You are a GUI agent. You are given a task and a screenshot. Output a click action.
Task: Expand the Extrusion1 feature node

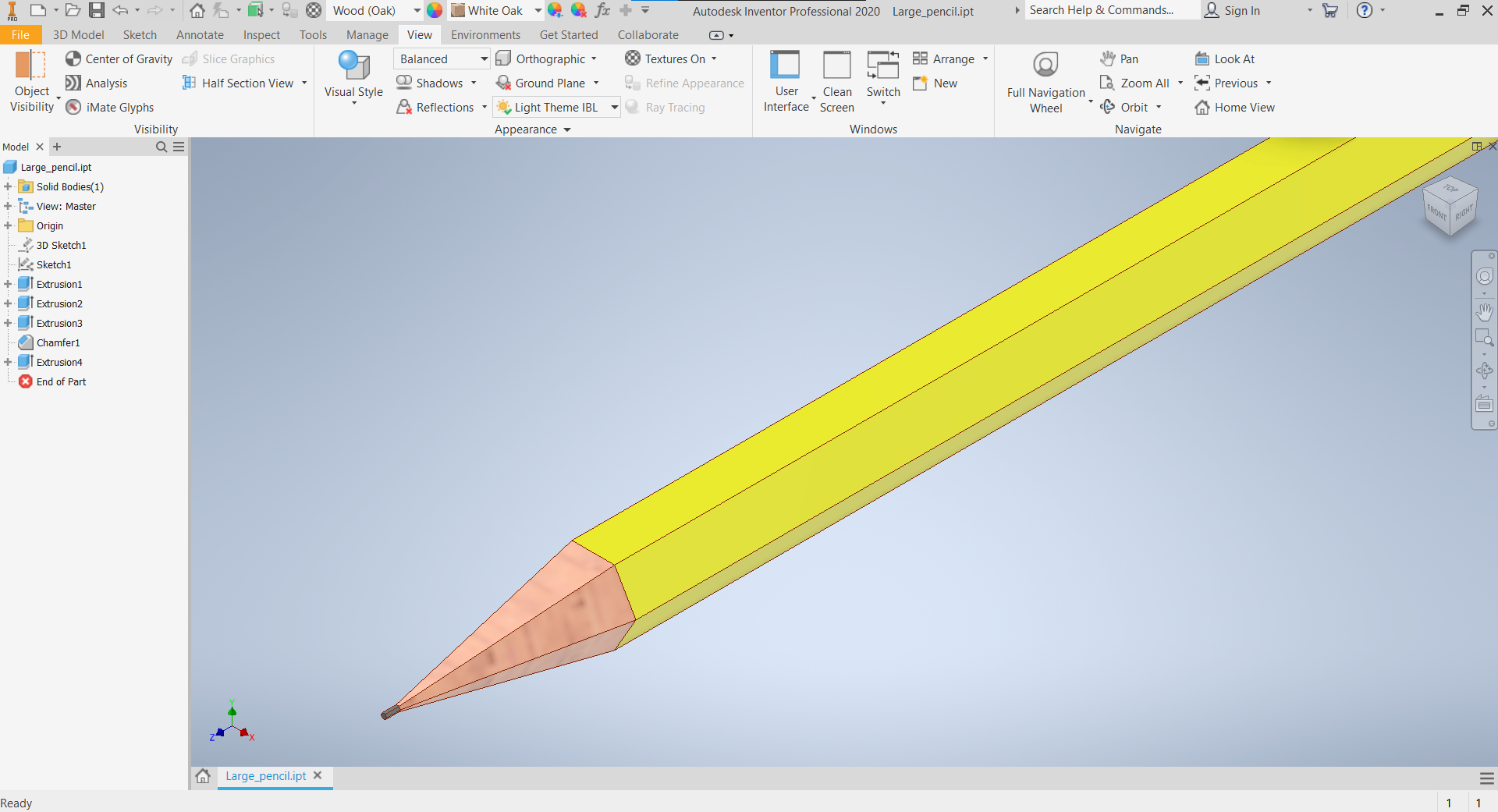pos(8,284)
